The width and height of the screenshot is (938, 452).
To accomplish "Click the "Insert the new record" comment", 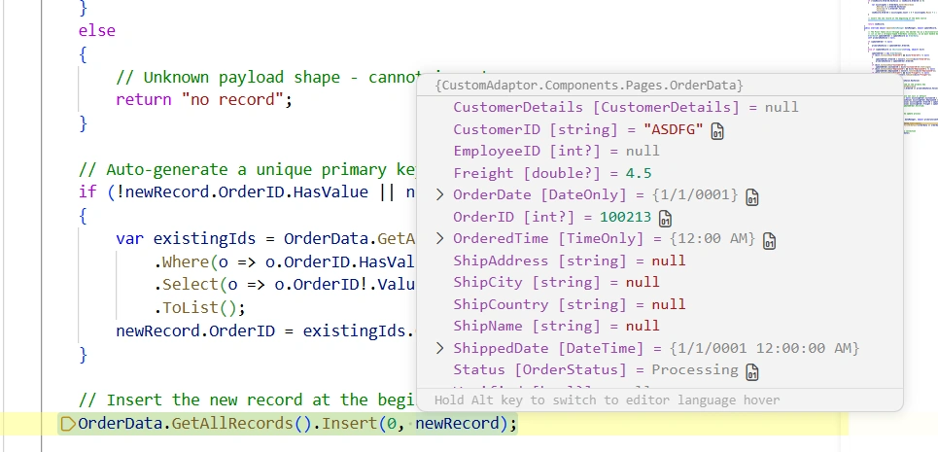I will click(247, 400).
